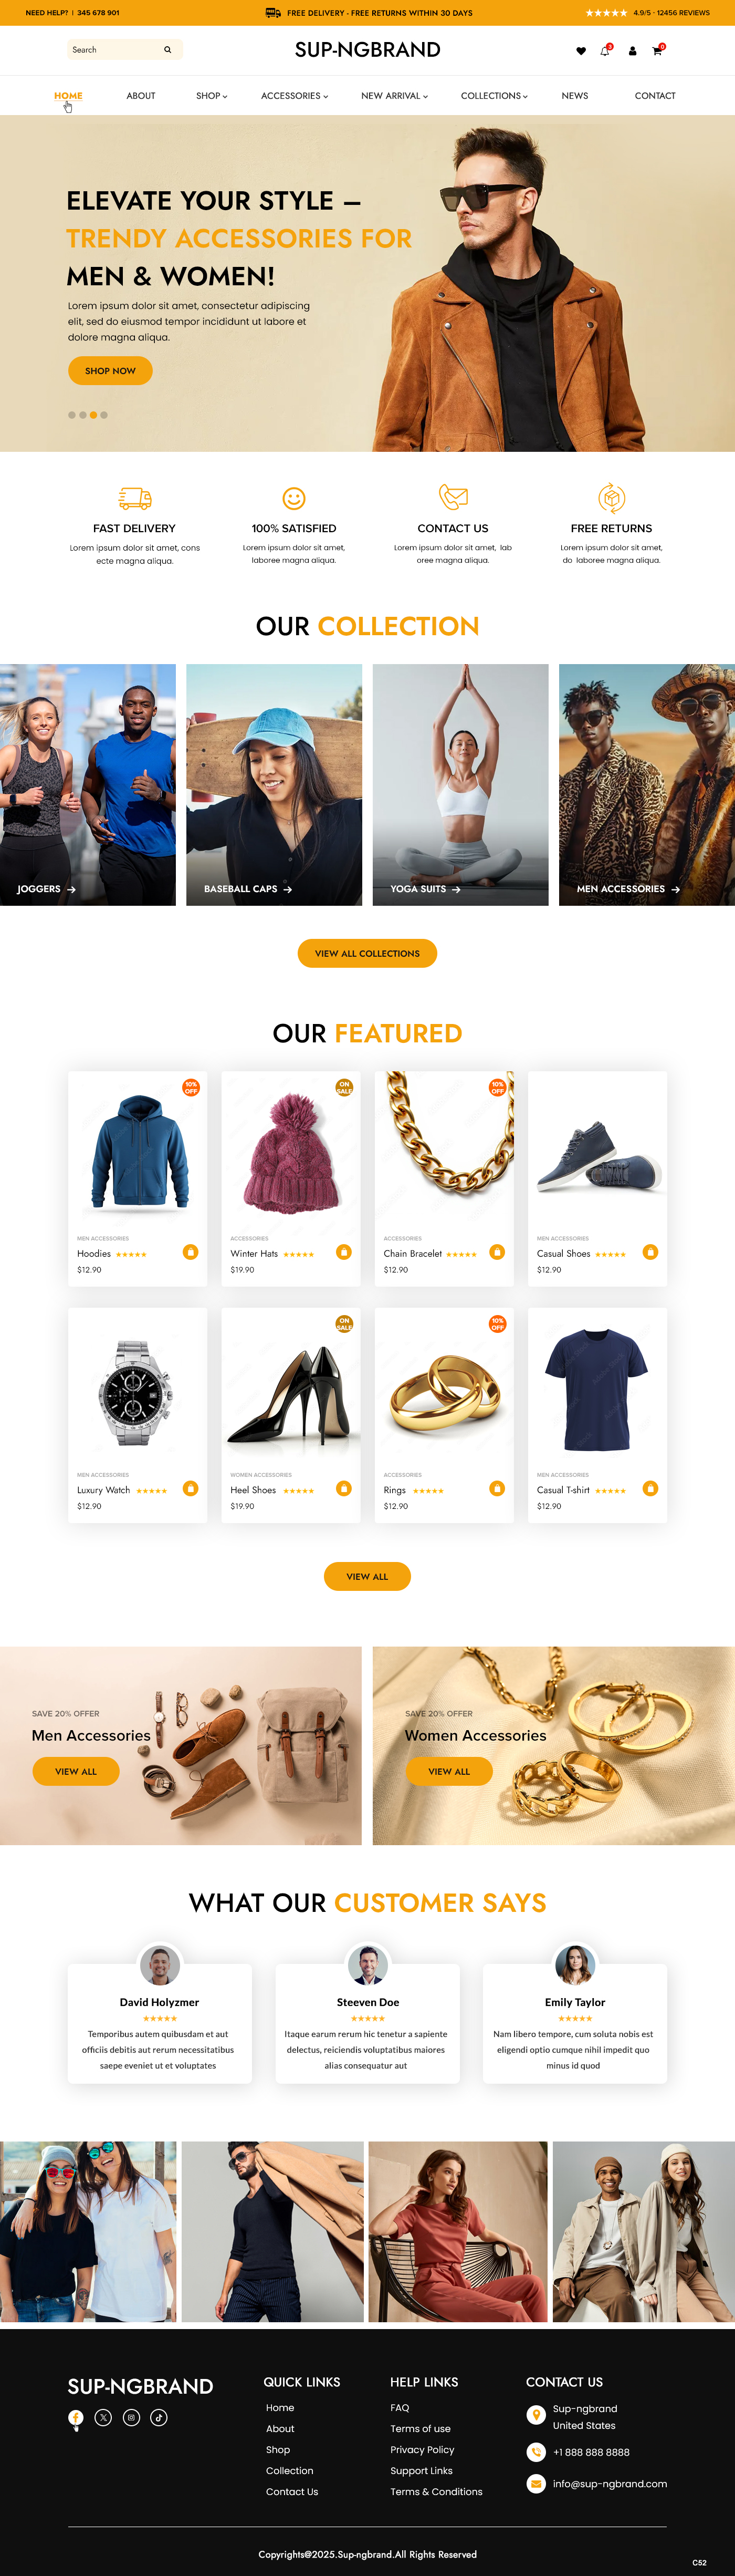Click the Instagram icon in footer
This screenshot has height=2576, width=735.
(x=131, y=2417)
